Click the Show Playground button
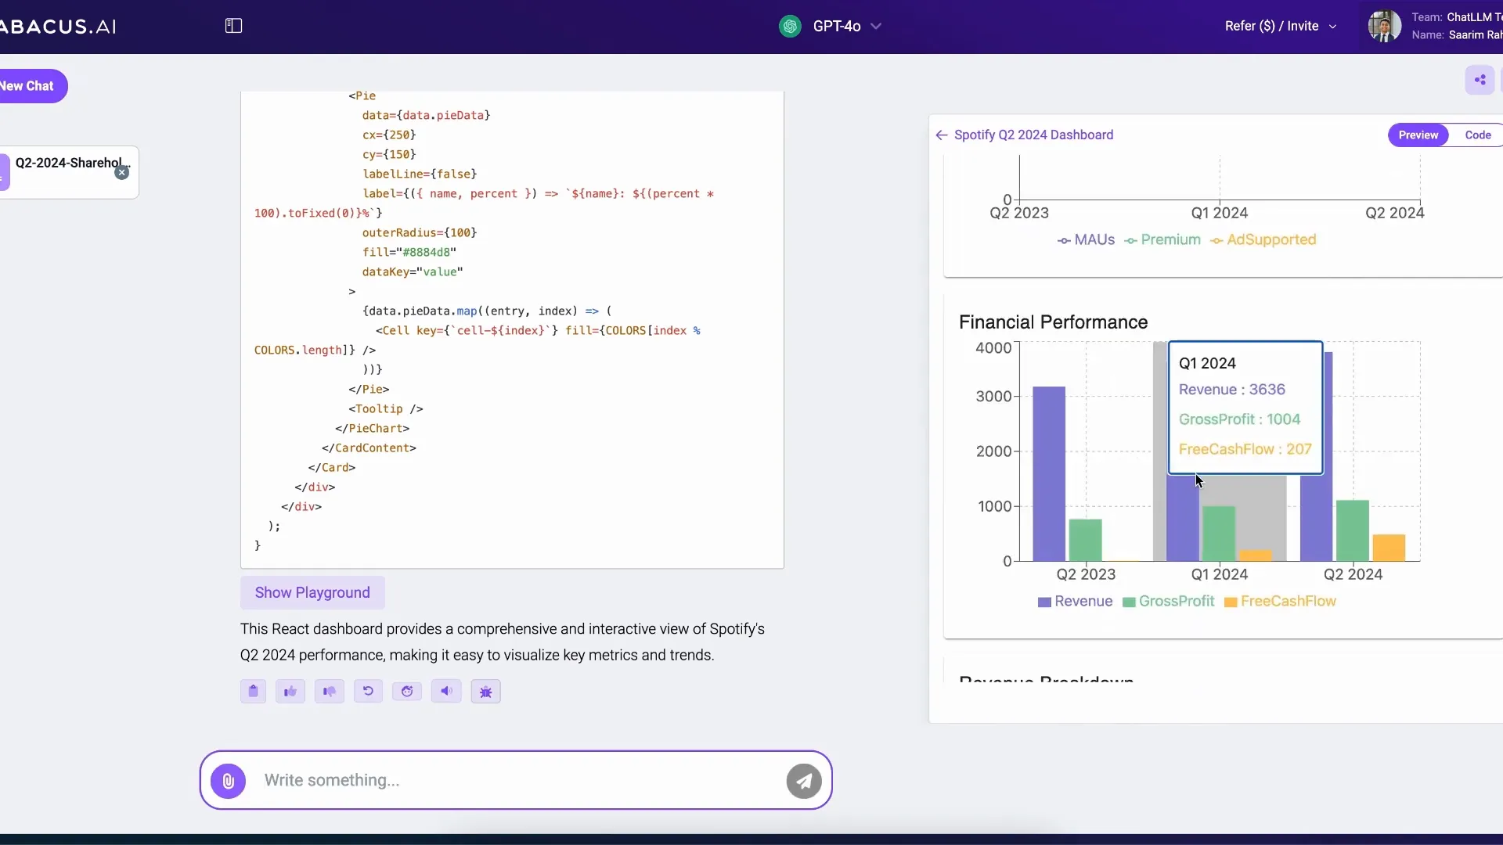The width and height of the screenshot is (1503, 845). click(312, 593)
